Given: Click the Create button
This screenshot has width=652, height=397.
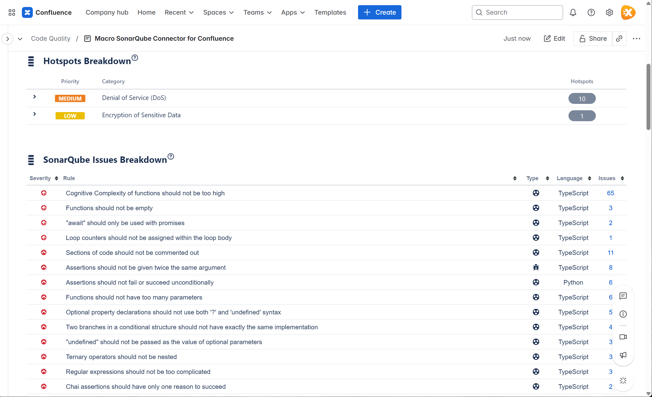Looking at the screenshot, I should [380, 12].
